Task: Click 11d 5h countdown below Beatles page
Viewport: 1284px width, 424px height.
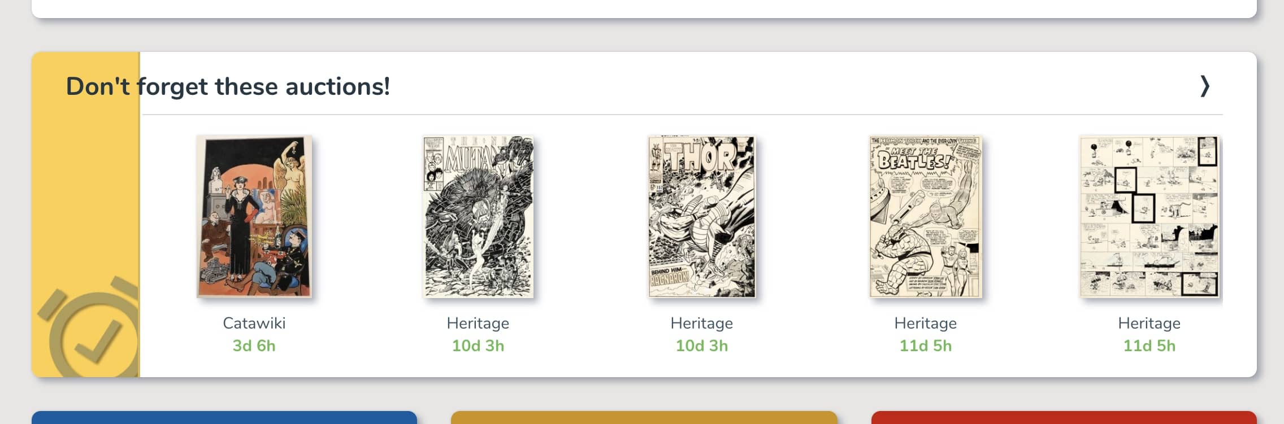Action: click(x=926, y=346)
